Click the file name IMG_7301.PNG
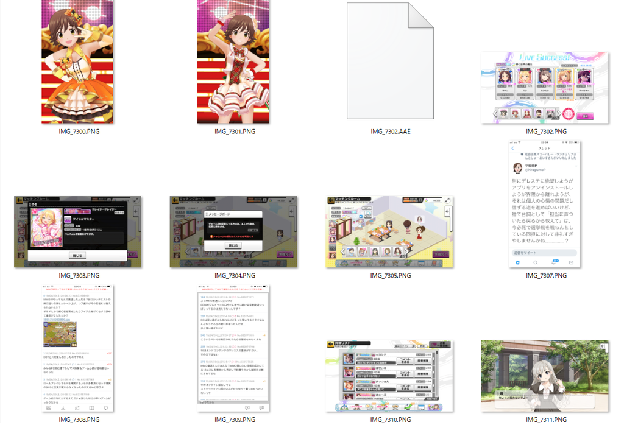 point(235,132)
